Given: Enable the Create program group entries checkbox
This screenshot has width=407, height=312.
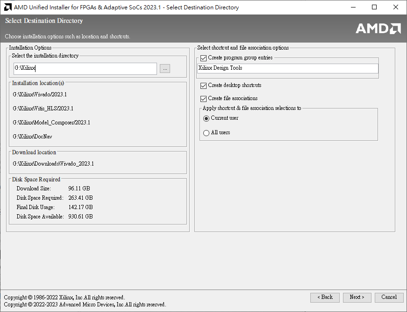Looking at the screenshot, I should coord(203,58).
